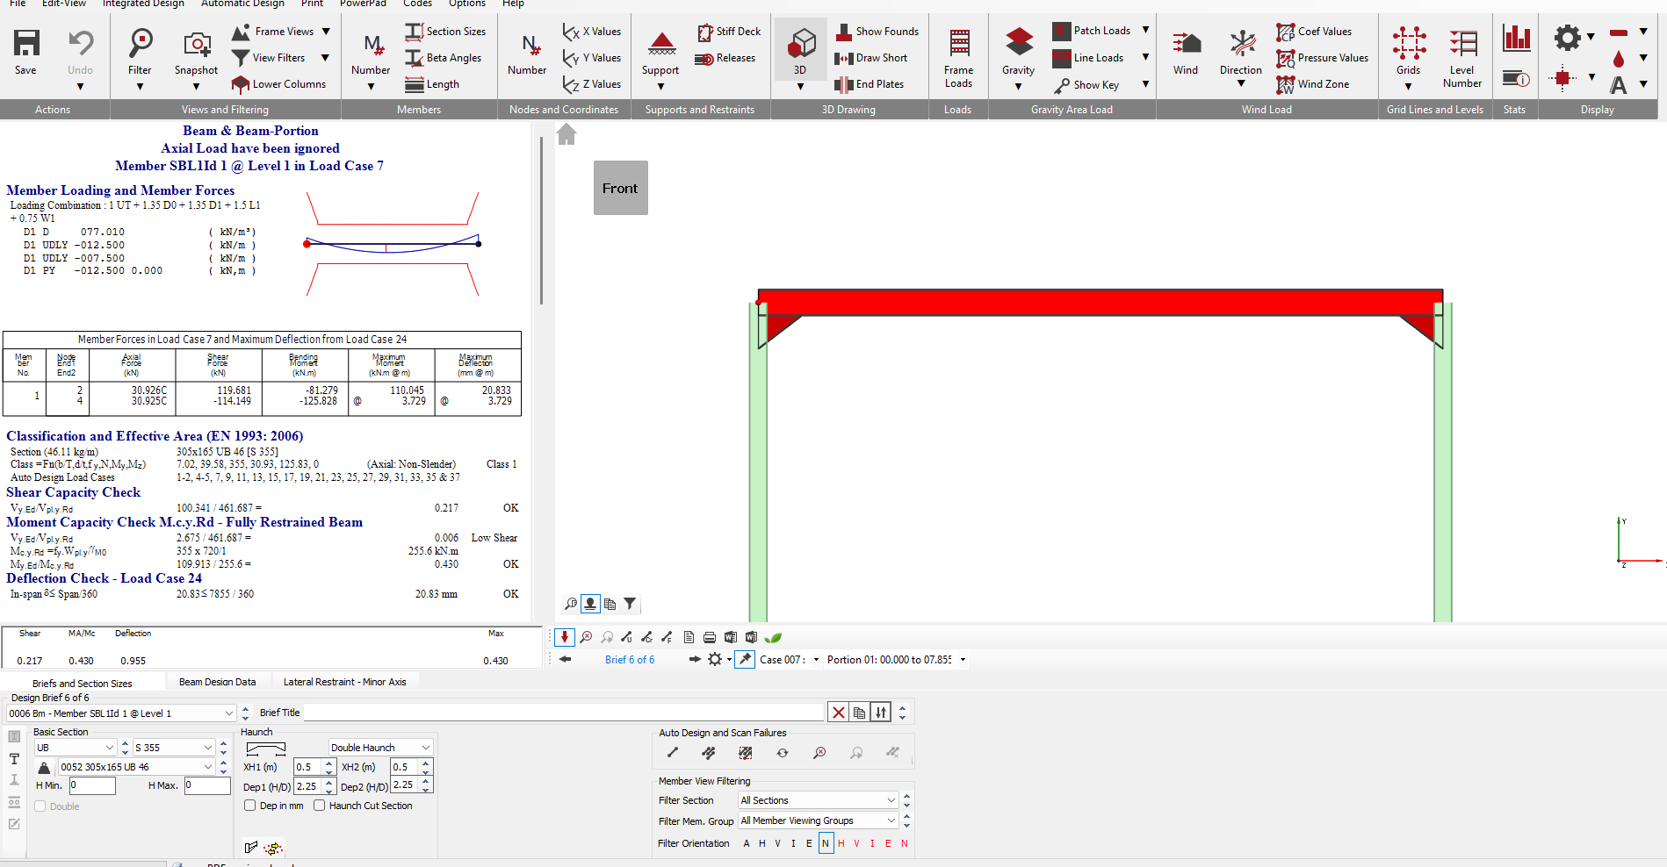This screenshot has width=1667, height=867.
Task: Click the home view icon
Action: click(566, 134)
